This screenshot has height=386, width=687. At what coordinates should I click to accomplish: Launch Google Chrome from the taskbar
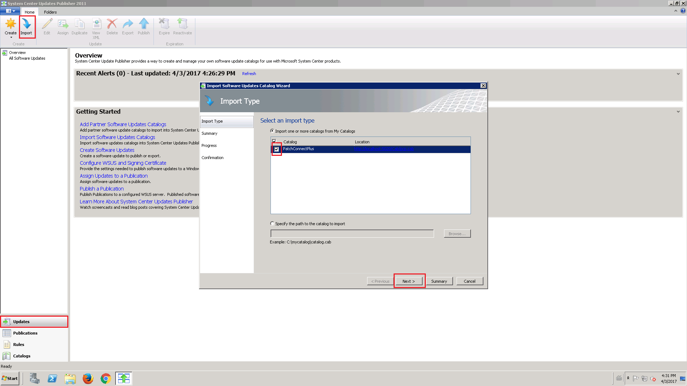coord(106,378)
